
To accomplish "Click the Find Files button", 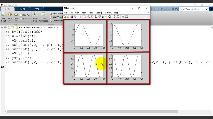I will [25, 15].
